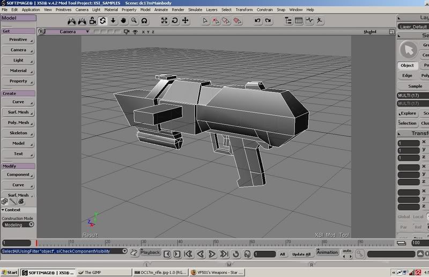Expand the command history dropdown arrow

point(124,251)
